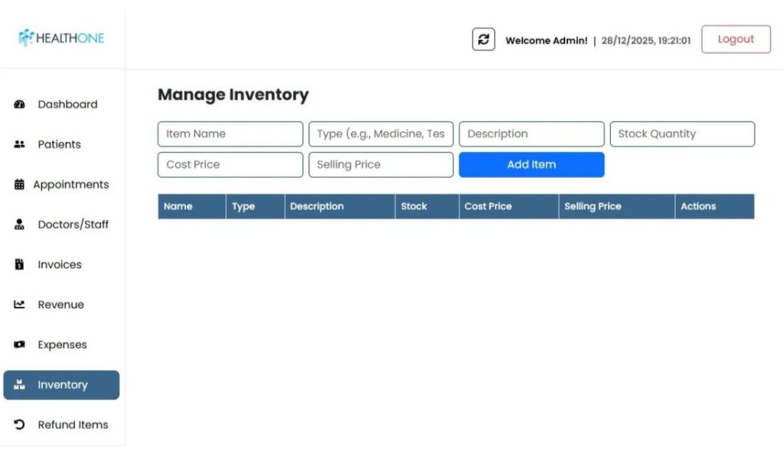Select the Description input box
The image size is (783, 462).
pos(531,134)
